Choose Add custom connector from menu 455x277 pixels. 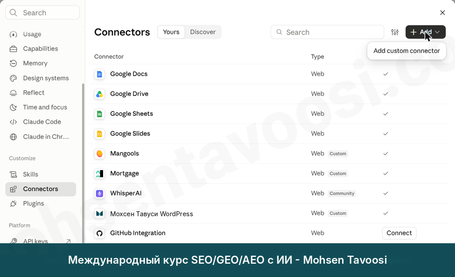tap(407, 51)
